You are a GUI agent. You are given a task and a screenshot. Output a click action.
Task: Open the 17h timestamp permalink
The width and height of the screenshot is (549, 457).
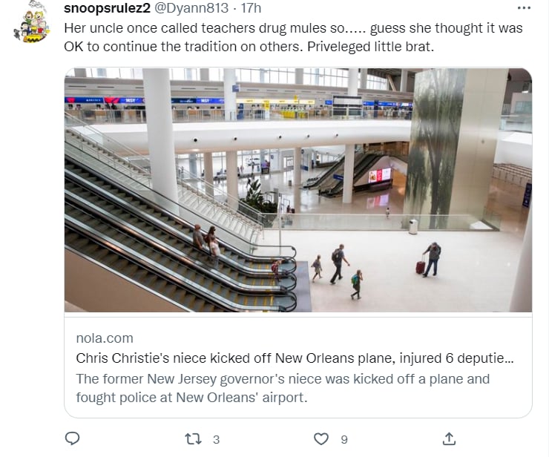click(251, 8)
